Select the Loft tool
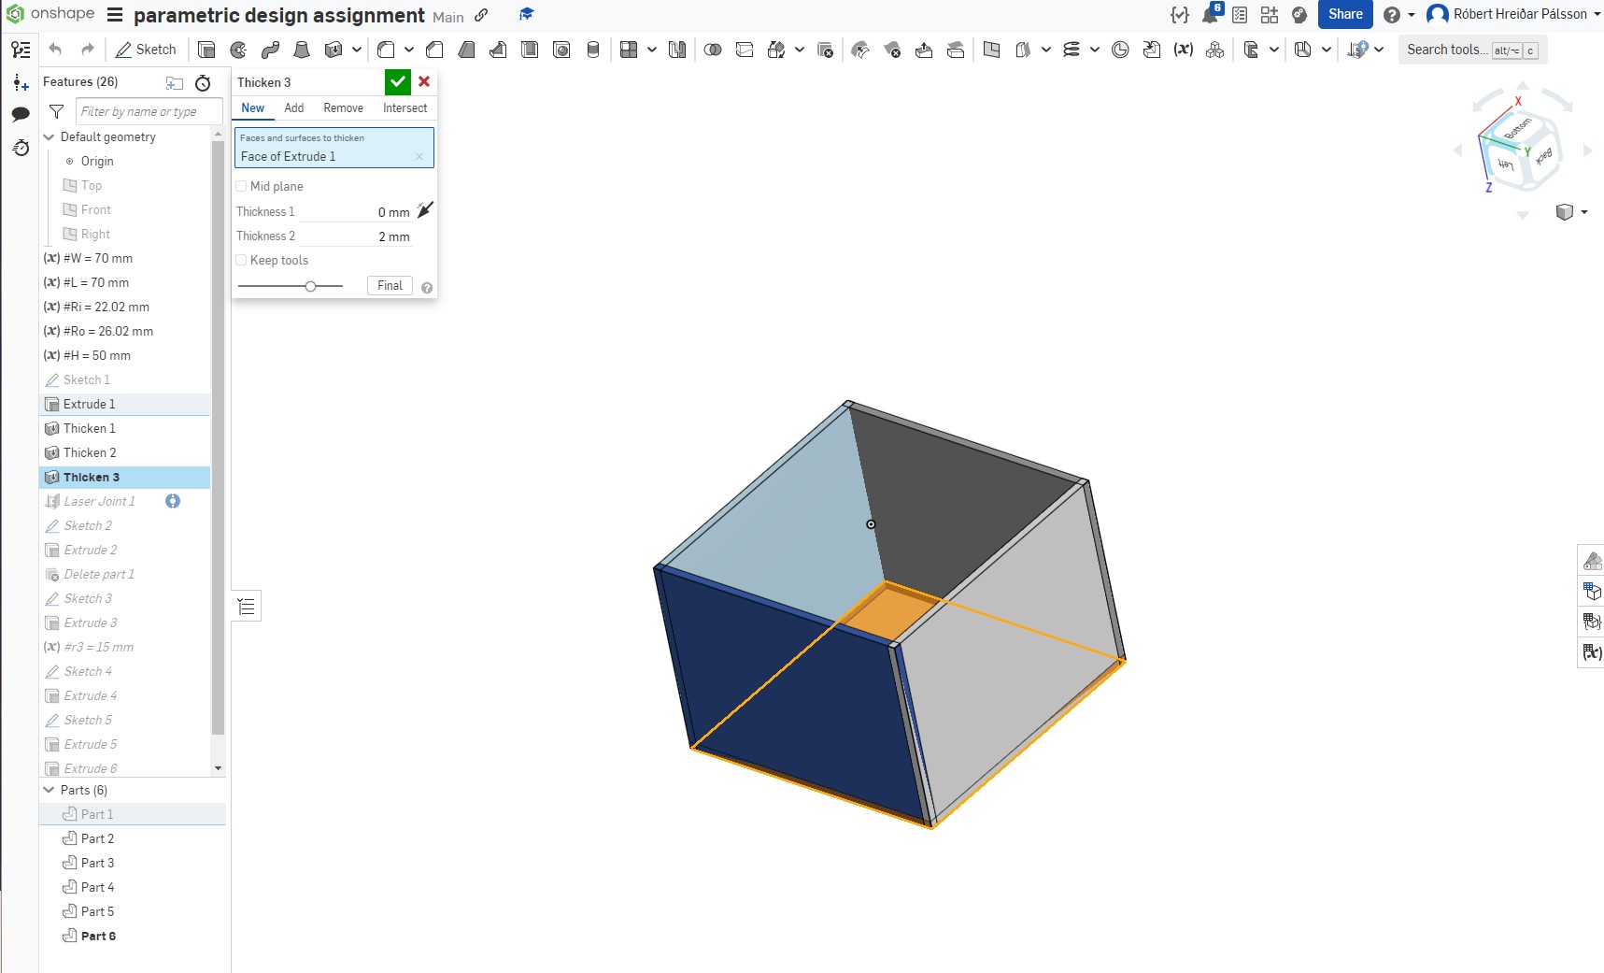This screenshot has width=1604, height=973. pyautogui.click(x=302, y=50)
